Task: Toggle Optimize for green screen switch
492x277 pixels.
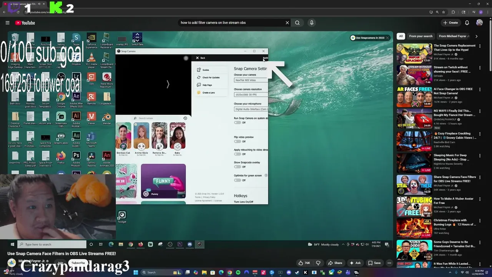Action: coord(238,180)
